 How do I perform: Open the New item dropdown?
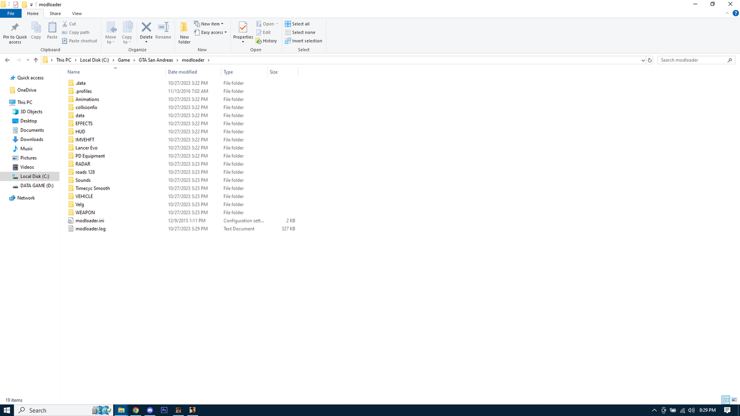(209, 24)
